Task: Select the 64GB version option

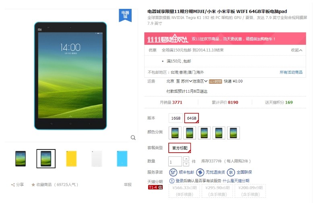Action: (x=192, y=118)
